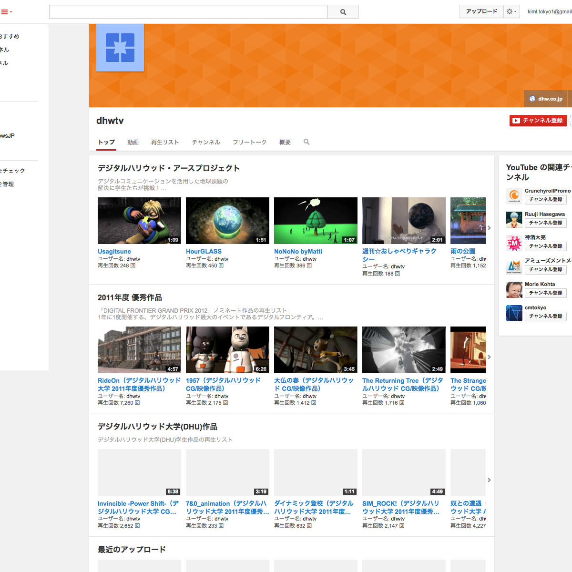The image size is (572, 572).
Task: Click the Morie Kohta channel name
Action: [x=540, y=284]
